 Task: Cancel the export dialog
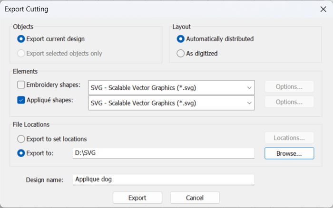click(x=195, y=198)
